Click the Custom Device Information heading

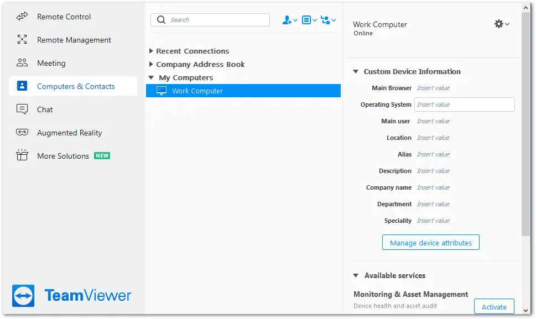(412, 71)
